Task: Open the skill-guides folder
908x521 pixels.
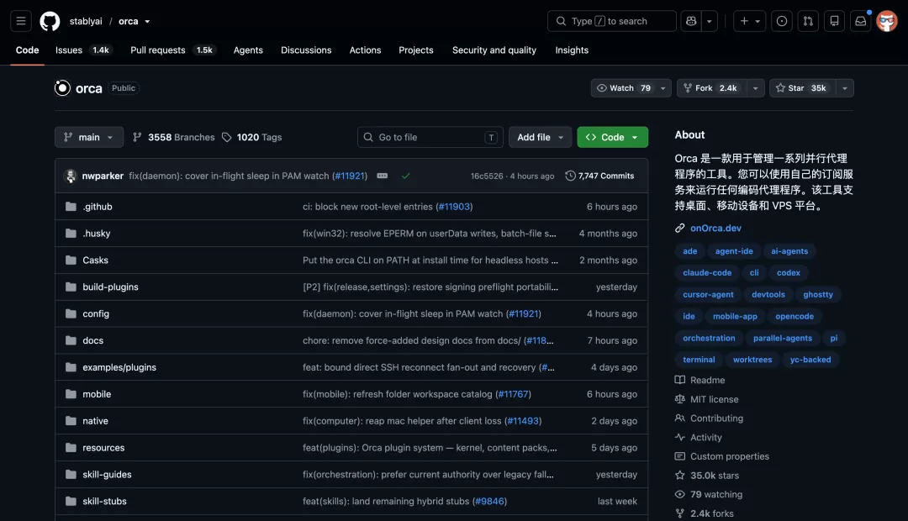Action: click(107, 474)
